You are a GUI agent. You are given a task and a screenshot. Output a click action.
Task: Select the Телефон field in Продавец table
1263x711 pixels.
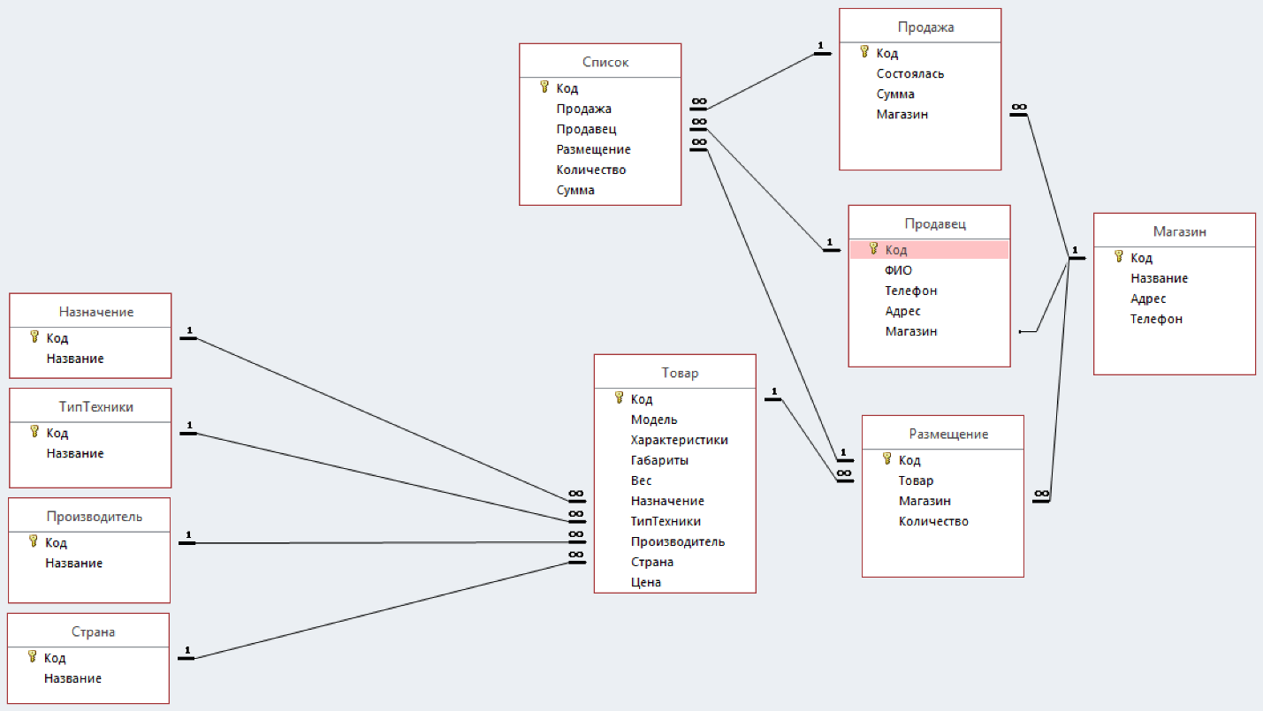pos(929,291)
